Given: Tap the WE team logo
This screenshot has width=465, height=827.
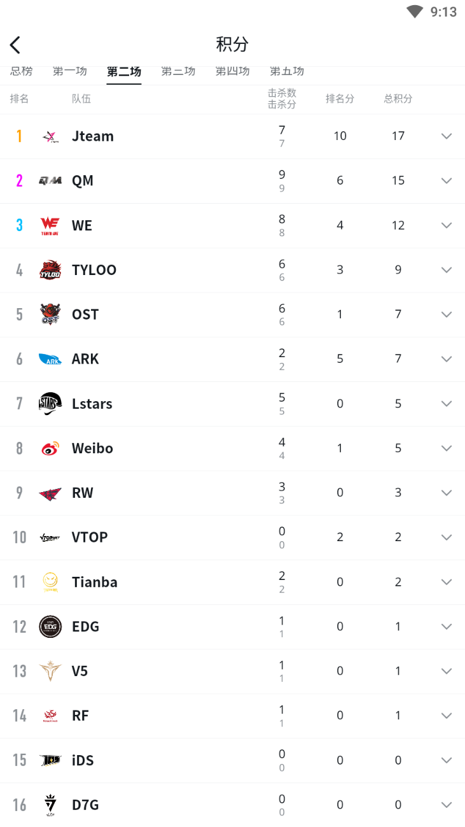Looking at the screenshot, I should (x=50, y=225).
